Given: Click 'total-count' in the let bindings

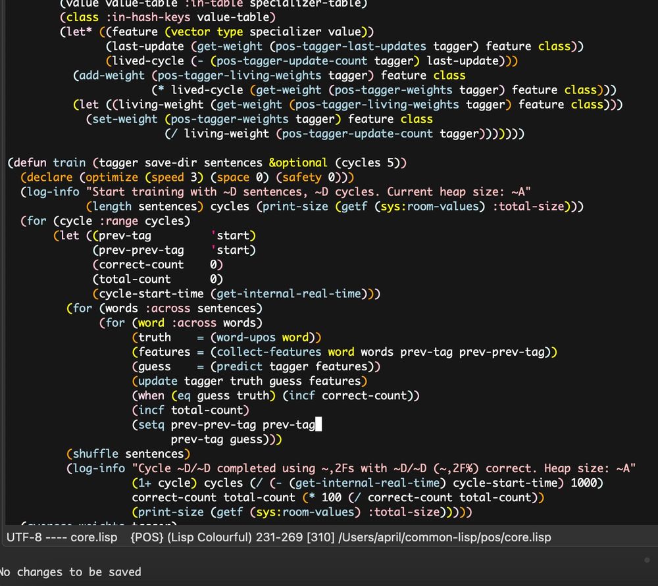Looking at the screenshot, I should coord(135,280).
